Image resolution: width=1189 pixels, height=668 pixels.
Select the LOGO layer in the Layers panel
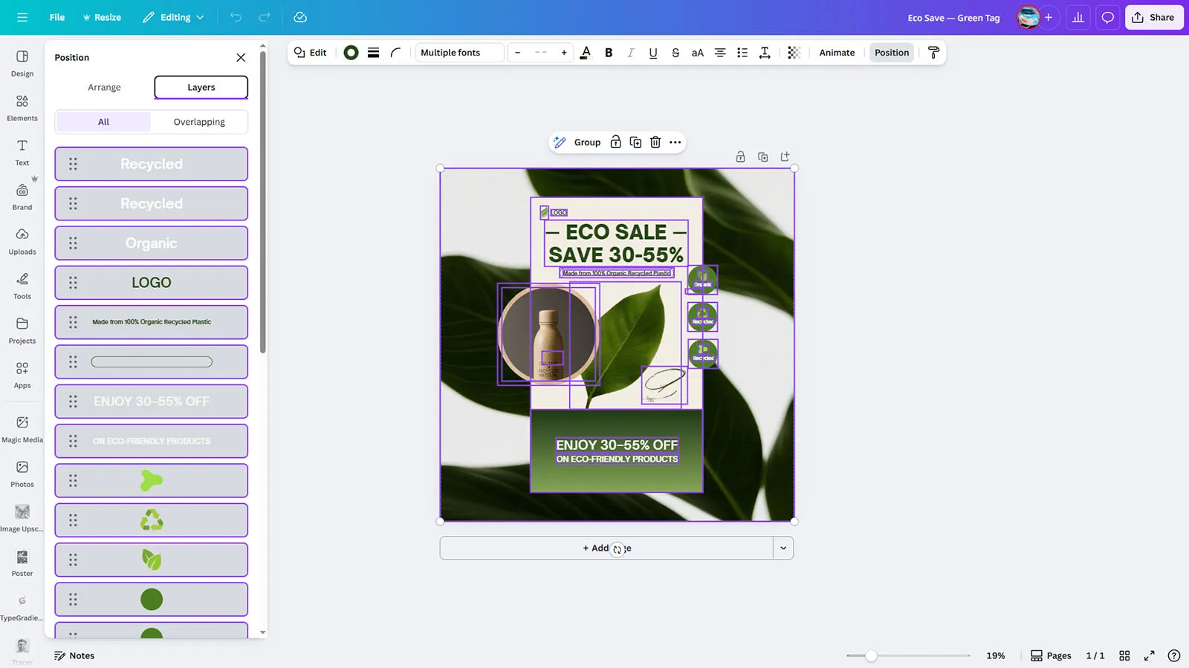click(x=151, y=282)
